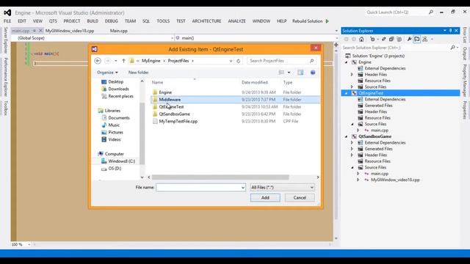Viewport: 470px width, 264px height.
Task: Click the Search Solution Explorer field
Action: tap(396, 48)
